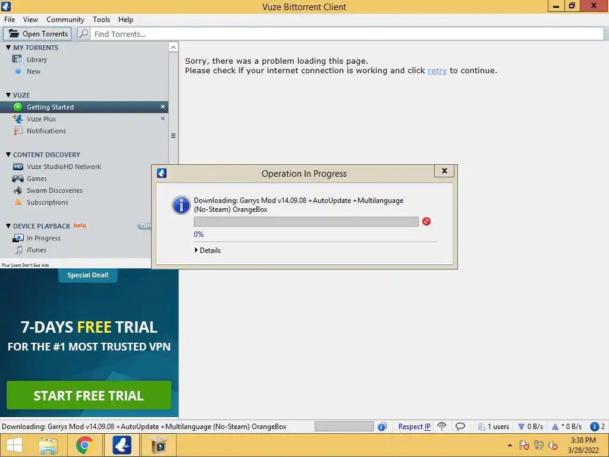Image resolution: width=609 pixels, height=457 pixels.
Task: Show hidden system tray icons
Action: pos(510,445)
